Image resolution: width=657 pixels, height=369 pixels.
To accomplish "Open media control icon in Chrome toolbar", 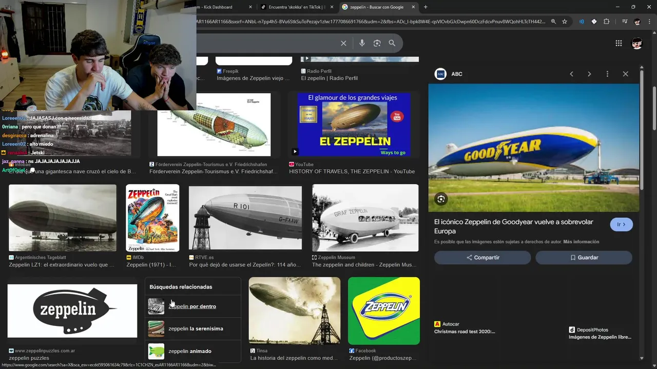I will click(x=624, y=22).
